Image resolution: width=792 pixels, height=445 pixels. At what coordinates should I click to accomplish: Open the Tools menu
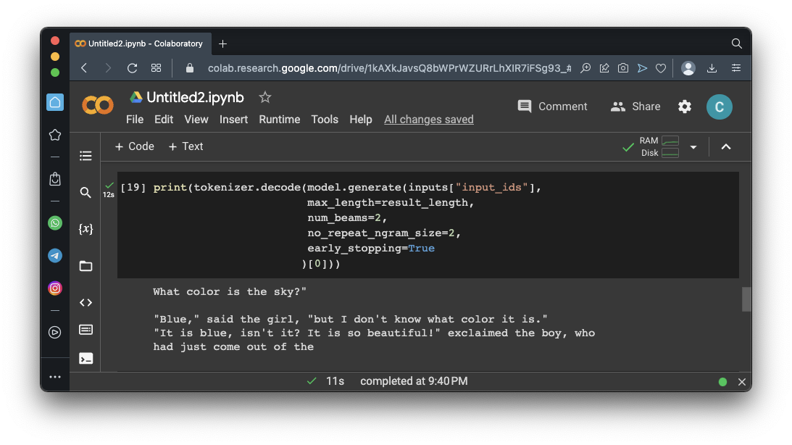(x=325, y=120)
